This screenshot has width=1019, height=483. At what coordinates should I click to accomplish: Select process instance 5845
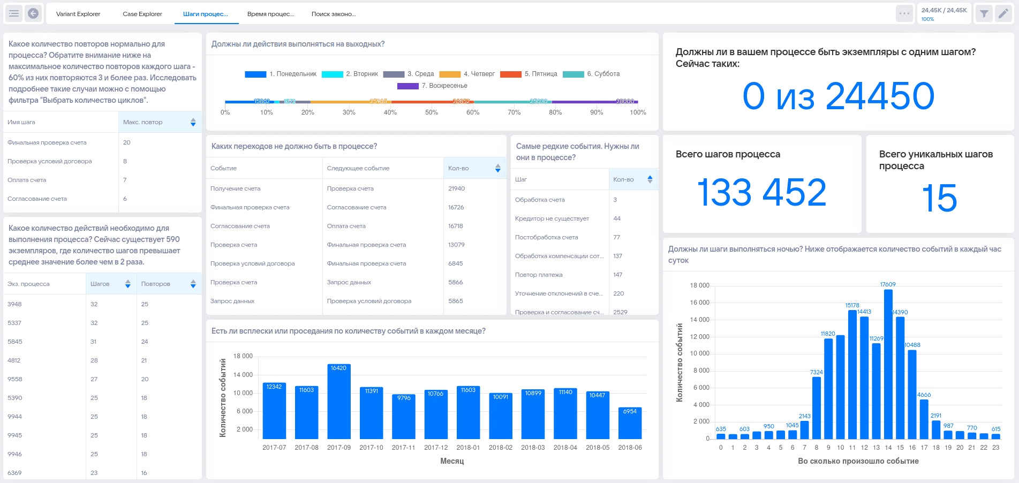pos(102,342)
